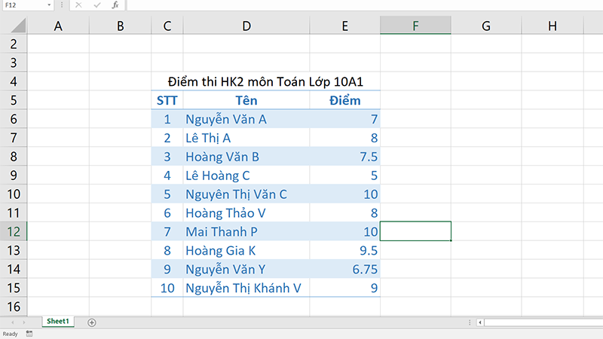603x339 pixels.
Task: Click the Name Box showing F12
Action: pos(21,5)
